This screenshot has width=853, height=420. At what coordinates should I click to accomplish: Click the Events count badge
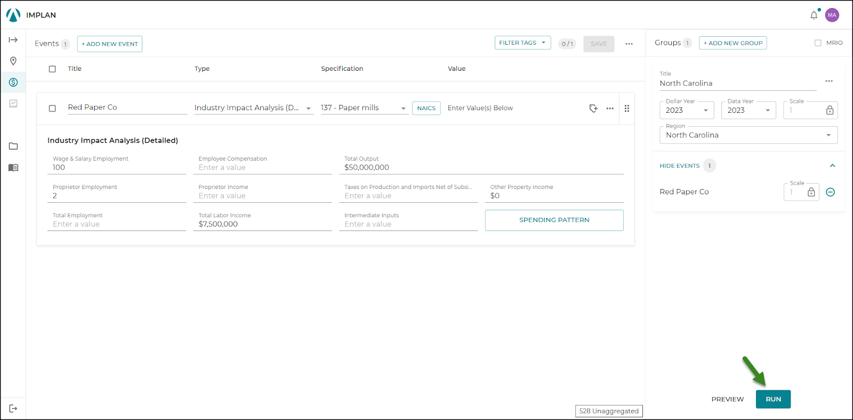(66, 44)
